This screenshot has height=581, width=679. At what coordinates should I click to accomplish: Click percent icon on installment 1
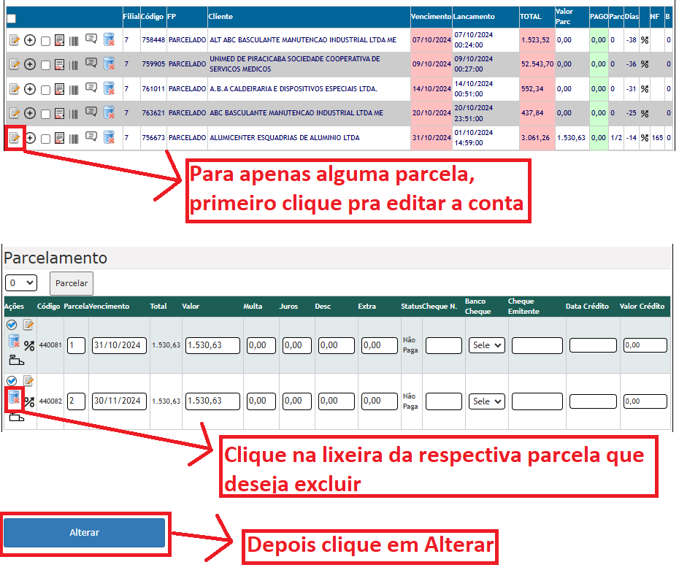pyautogui.click(x=29, y=346)
